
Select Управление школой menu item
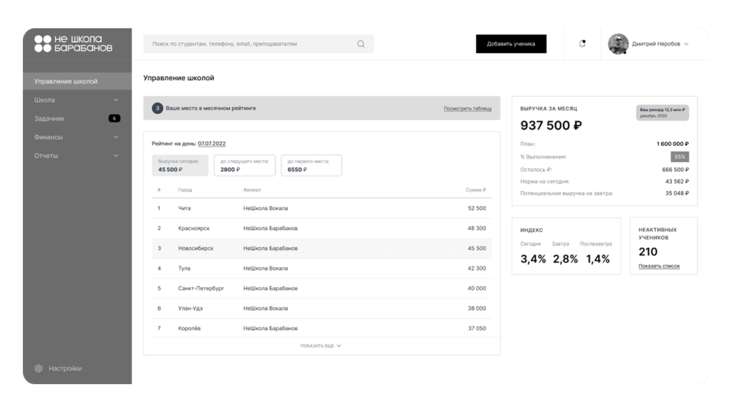tap(66, 81)
